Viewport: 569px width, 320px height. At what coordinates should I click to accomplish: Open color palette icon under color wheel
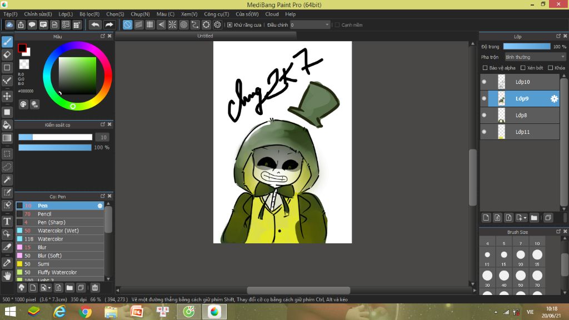pos(23,104)
